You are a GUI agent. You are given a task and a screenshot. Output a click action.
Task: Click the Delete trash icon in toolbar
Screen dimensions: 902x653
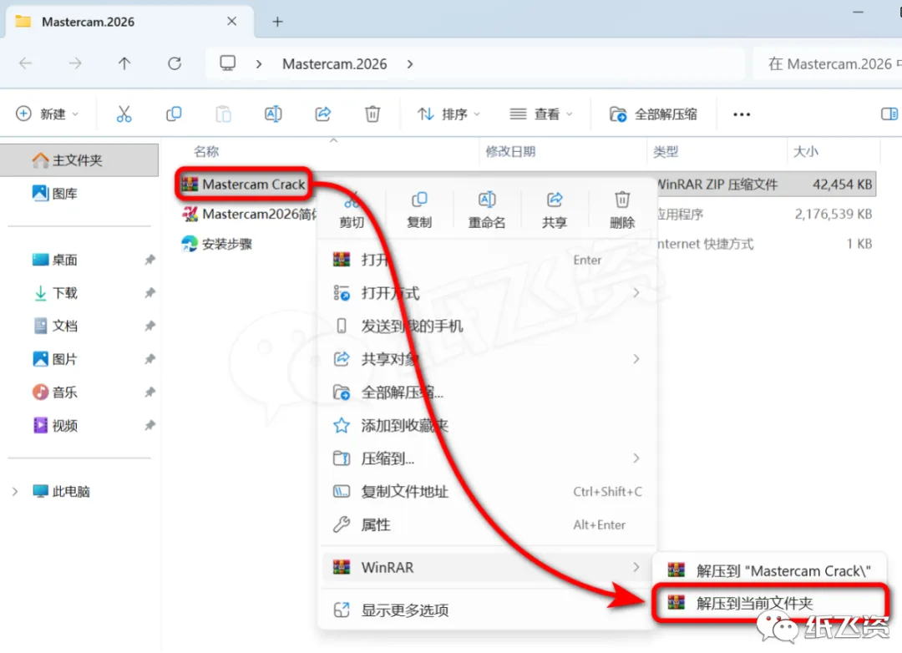tap(372, 114)
